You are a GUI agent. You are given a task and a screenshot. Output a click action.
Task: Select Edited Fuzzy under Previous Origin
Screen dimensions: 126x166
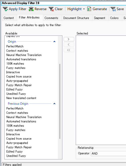pos(14,152)
